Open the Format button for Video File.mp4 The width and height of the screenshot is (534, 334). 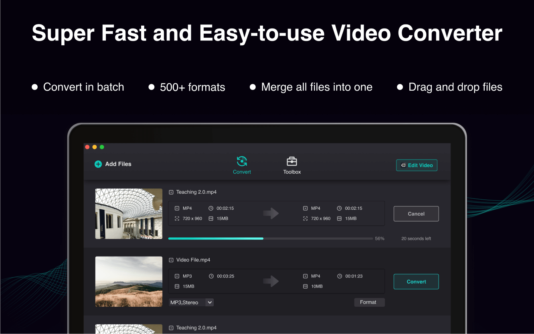(369, 302)
